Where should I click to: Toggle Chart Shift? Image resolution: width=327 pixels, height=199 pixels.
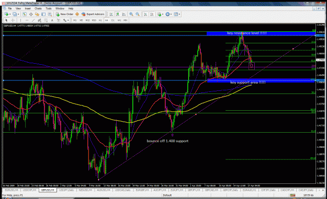point(152,14)
